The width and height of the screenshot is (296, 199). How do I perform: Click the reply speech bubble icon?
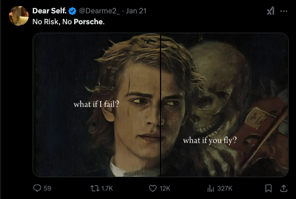tap(37, 188)
